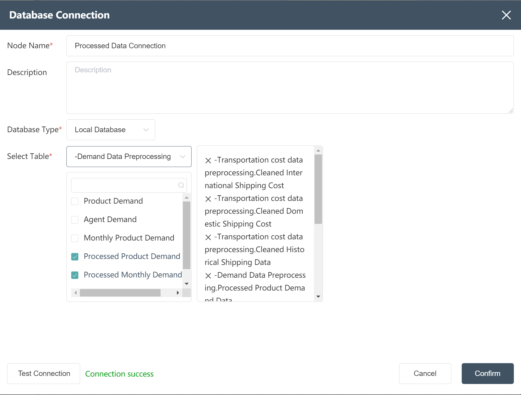Check the Agent Demand checkbox
The height and width of the screenshot is (395, 521).
click(75, 220)
